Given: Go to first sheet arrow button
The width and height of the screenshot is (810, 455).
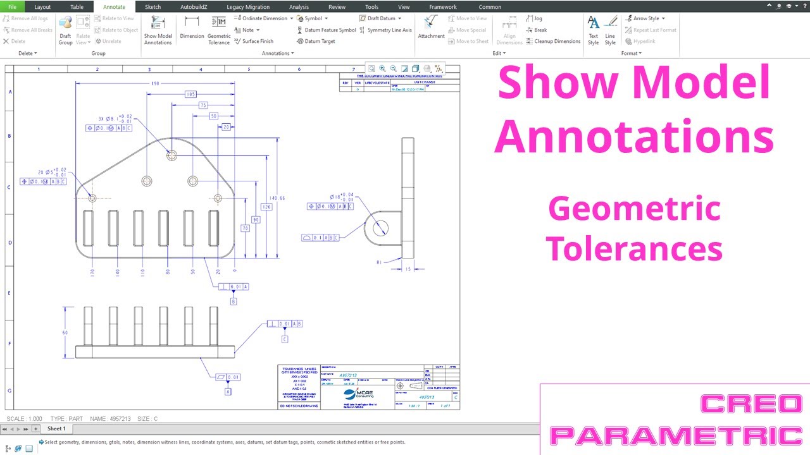Looking at the screenshot, I should point(4,429).
